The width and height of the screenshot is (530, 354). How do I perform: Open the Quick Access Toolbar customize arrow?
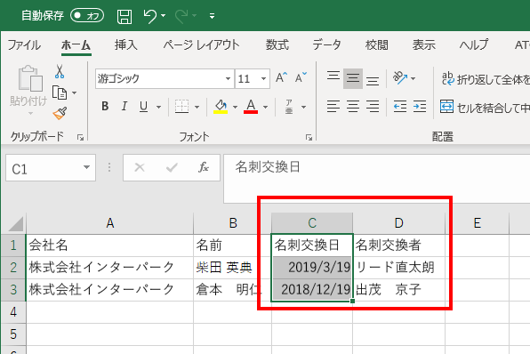tap(212, 16)
